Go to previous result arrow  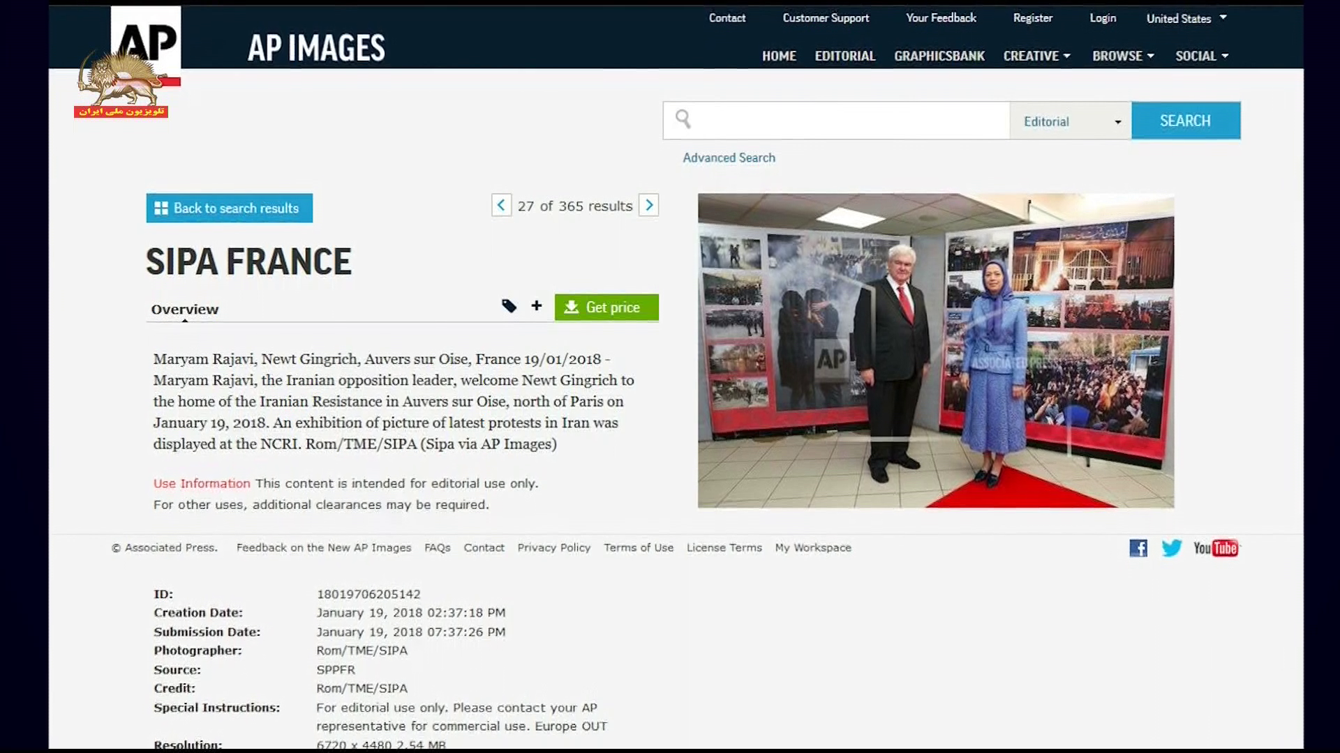click(x=501, y=205)
